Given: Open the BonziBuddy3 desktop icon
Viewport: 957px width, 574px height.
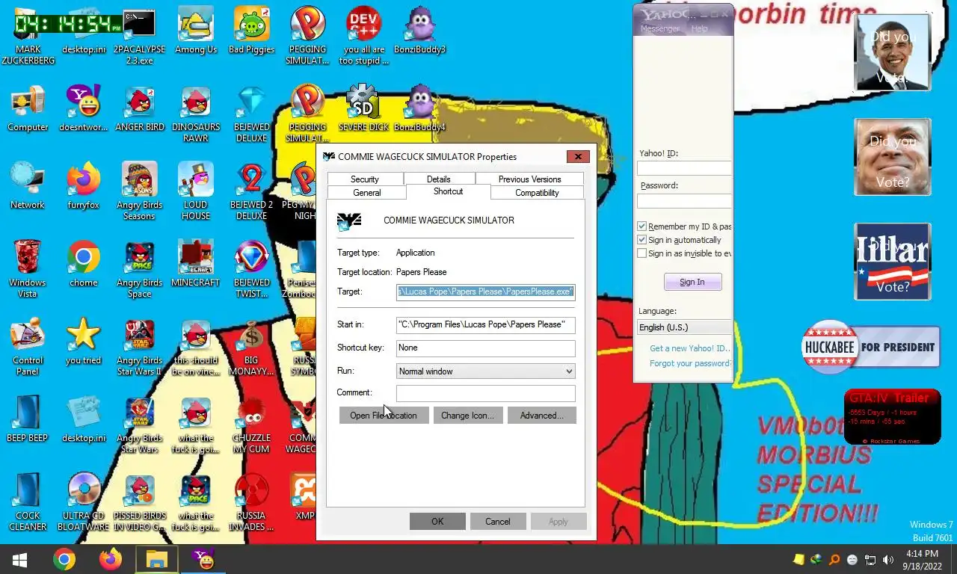Looking at the screenshot, I should pos(419,31).
